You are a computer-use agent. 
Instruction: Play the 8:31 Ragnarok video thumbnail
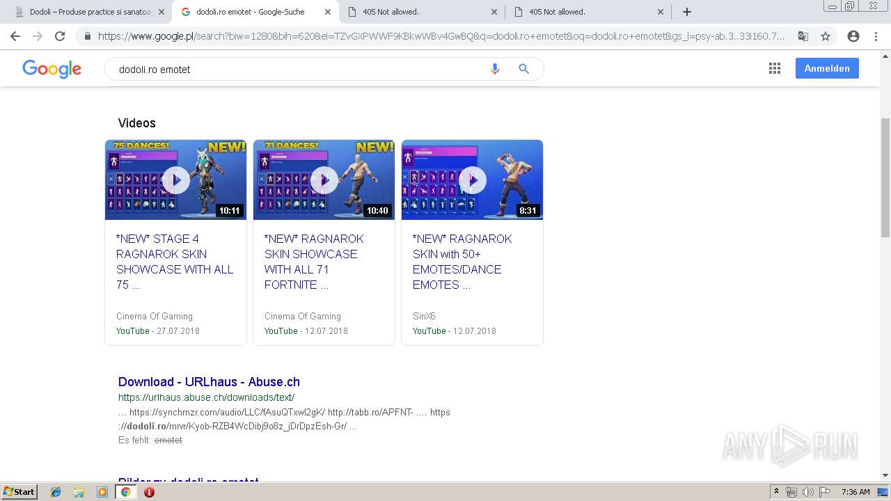(472, 180)
